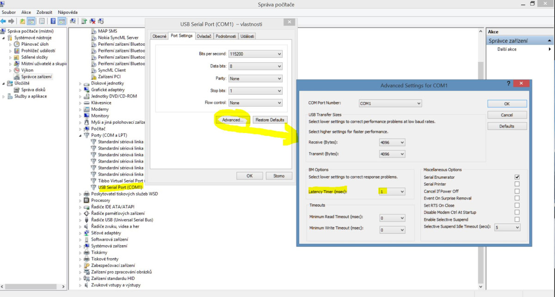Open the Zobrazit menu
The width and height of the screenshot is (555, 297).
tap(44, 12)
